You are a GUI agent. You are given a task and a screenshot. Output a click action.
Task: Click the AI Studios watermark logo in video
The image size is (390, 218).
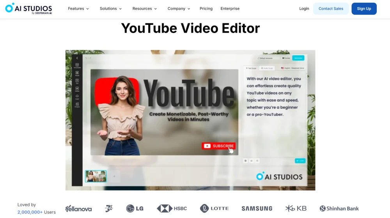point(279,176)
